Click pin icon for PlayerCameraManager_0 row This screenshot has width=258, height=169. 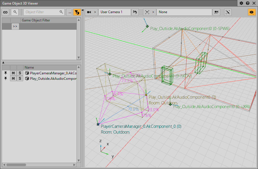(5, 73)
